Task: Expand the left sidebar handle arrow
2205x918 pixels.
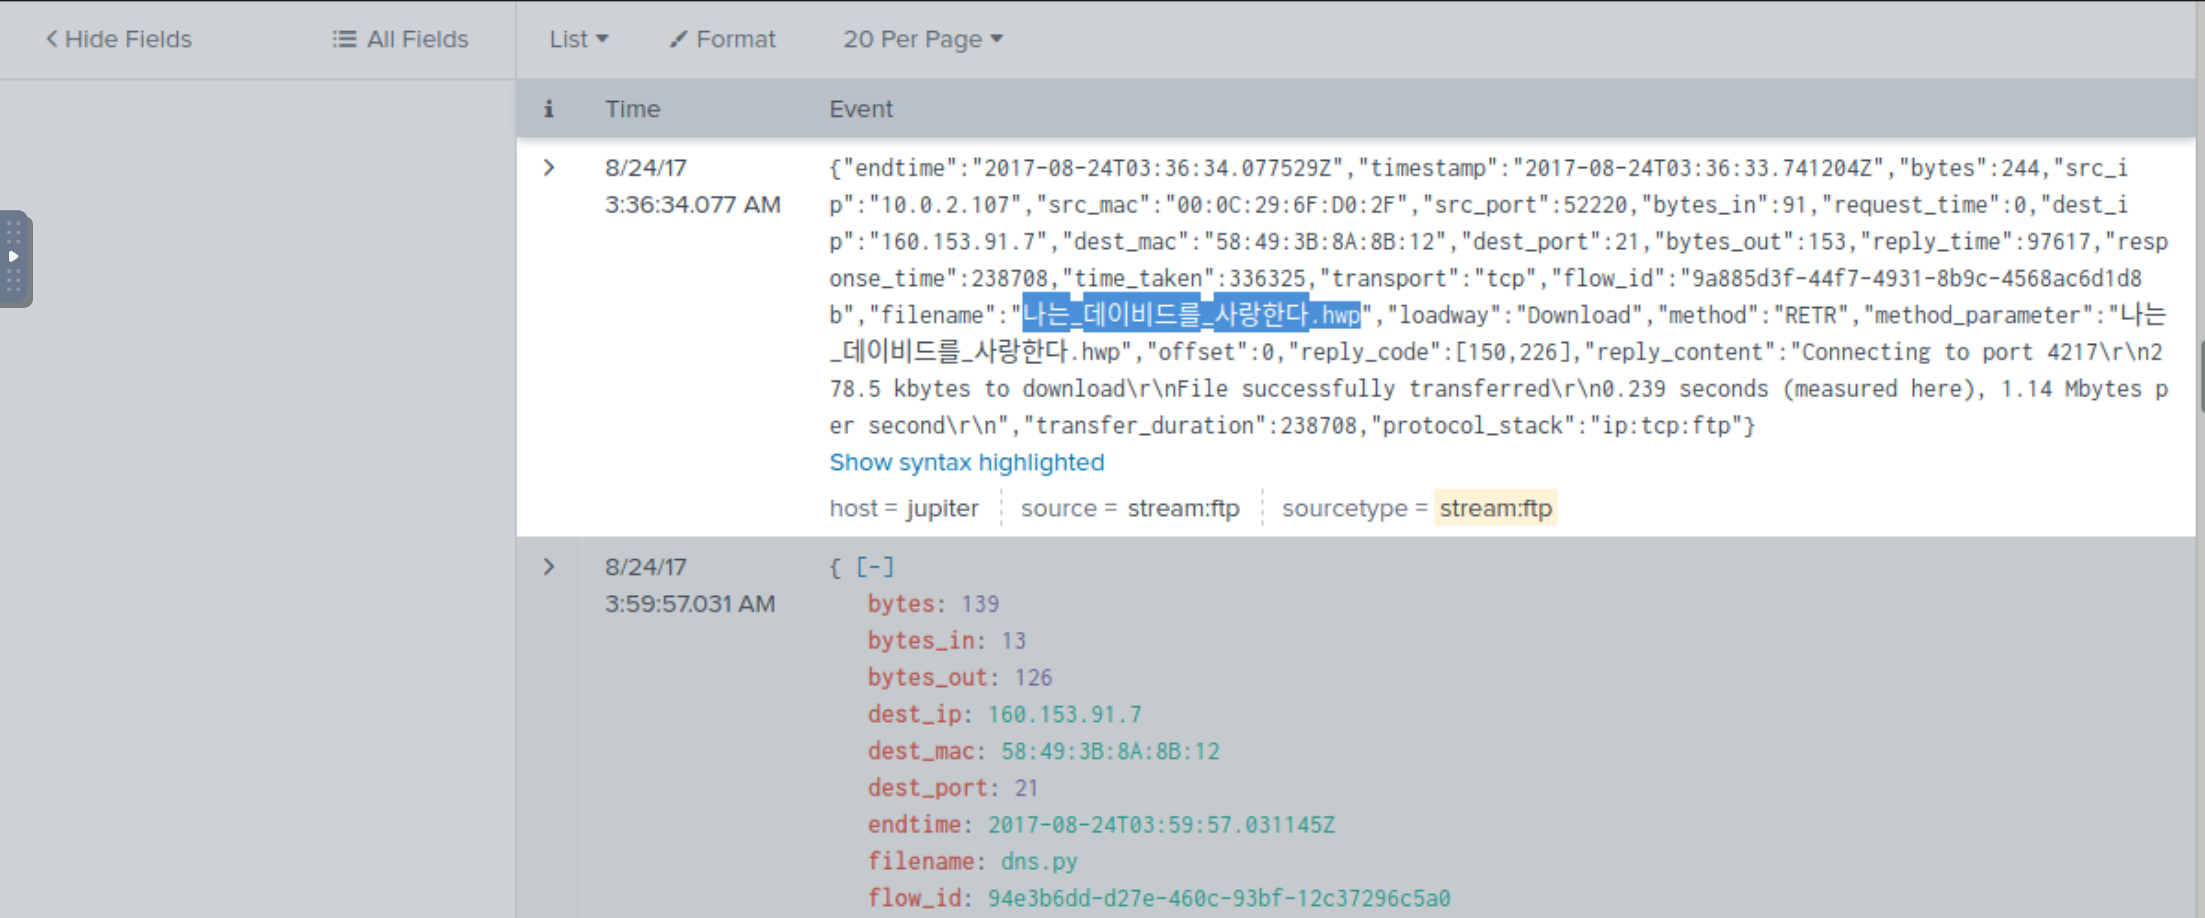Action: pyautogui.click(x=13, y=256)
